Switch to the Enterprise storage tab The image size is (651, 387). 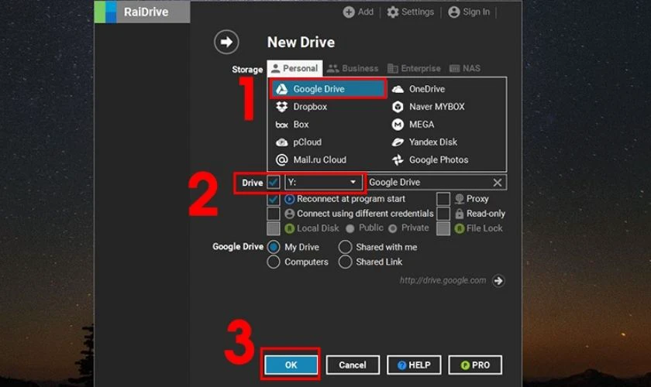pyautogui.click(x=414, y=68)
